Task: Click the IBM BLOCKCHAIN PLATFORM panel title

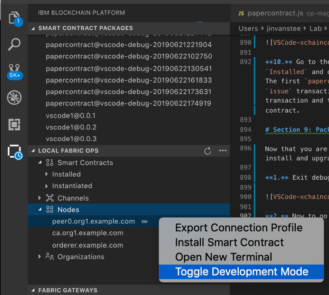Action: click(x=81, y=13)
